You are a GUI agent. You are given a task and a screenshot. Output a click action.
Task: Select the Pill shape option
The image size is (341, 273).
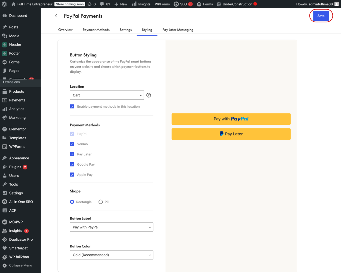click(101, 202)
